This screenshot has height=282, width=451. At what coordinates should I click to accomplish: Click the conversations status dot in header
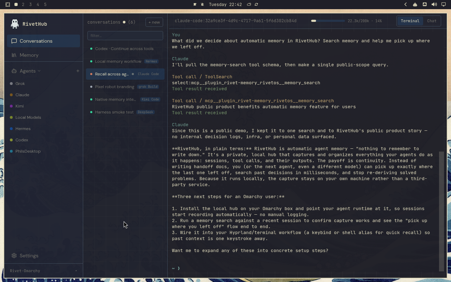[124, 22]
